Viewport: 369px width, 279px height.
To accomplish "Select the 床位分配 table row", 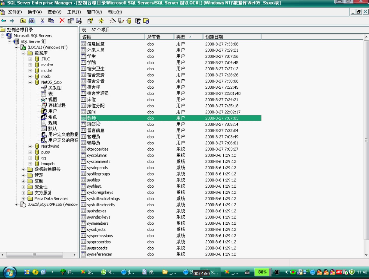I will (171, 106).
